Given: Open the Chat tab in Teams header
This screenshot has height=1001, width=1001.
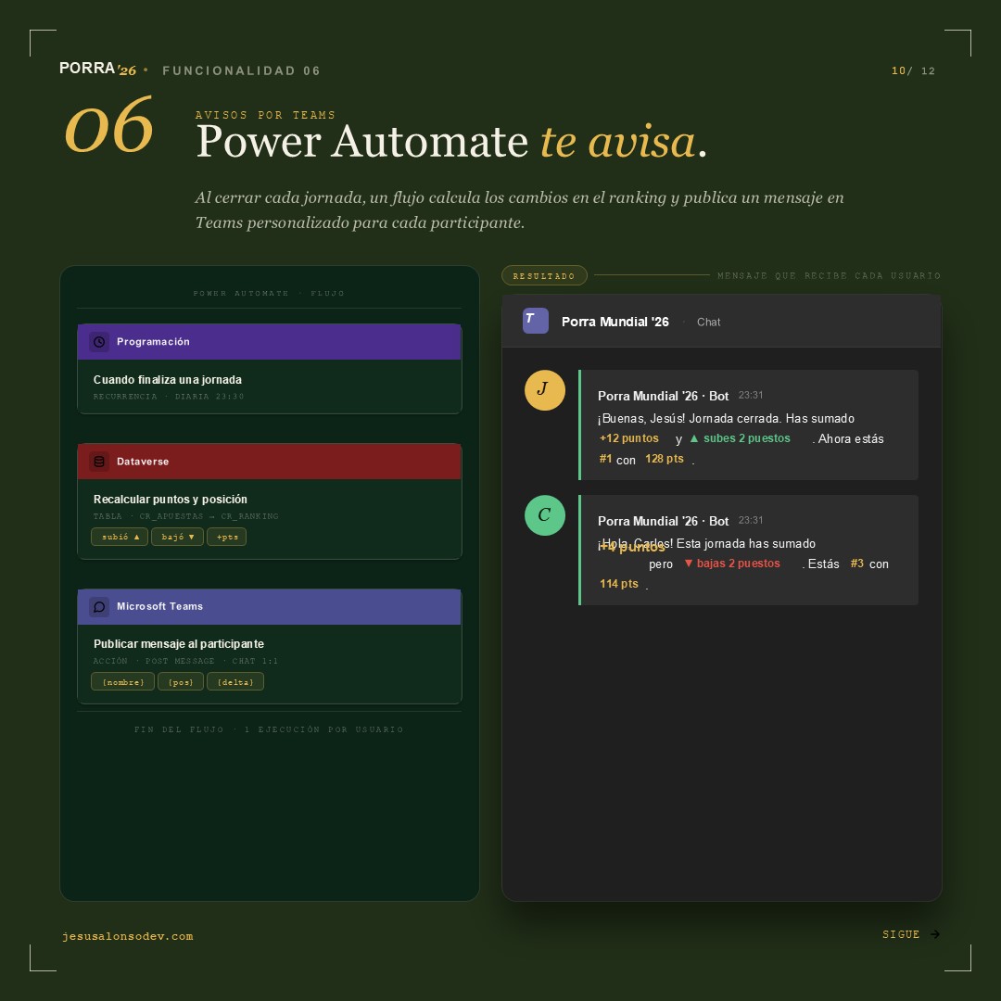Looking at the screenshot, I should coord(708,322).
